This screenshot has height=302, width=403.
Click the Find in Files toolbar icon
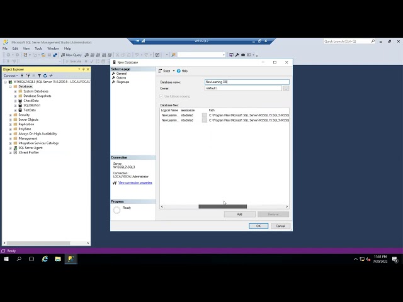pyautogui.click(x=174, y=55)
